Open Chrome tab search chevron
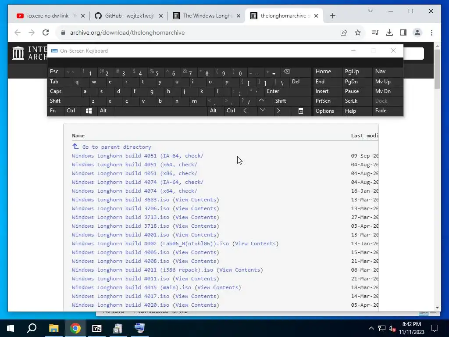The width and height of the screenshot is (449, 337). [x=371, y=11]
